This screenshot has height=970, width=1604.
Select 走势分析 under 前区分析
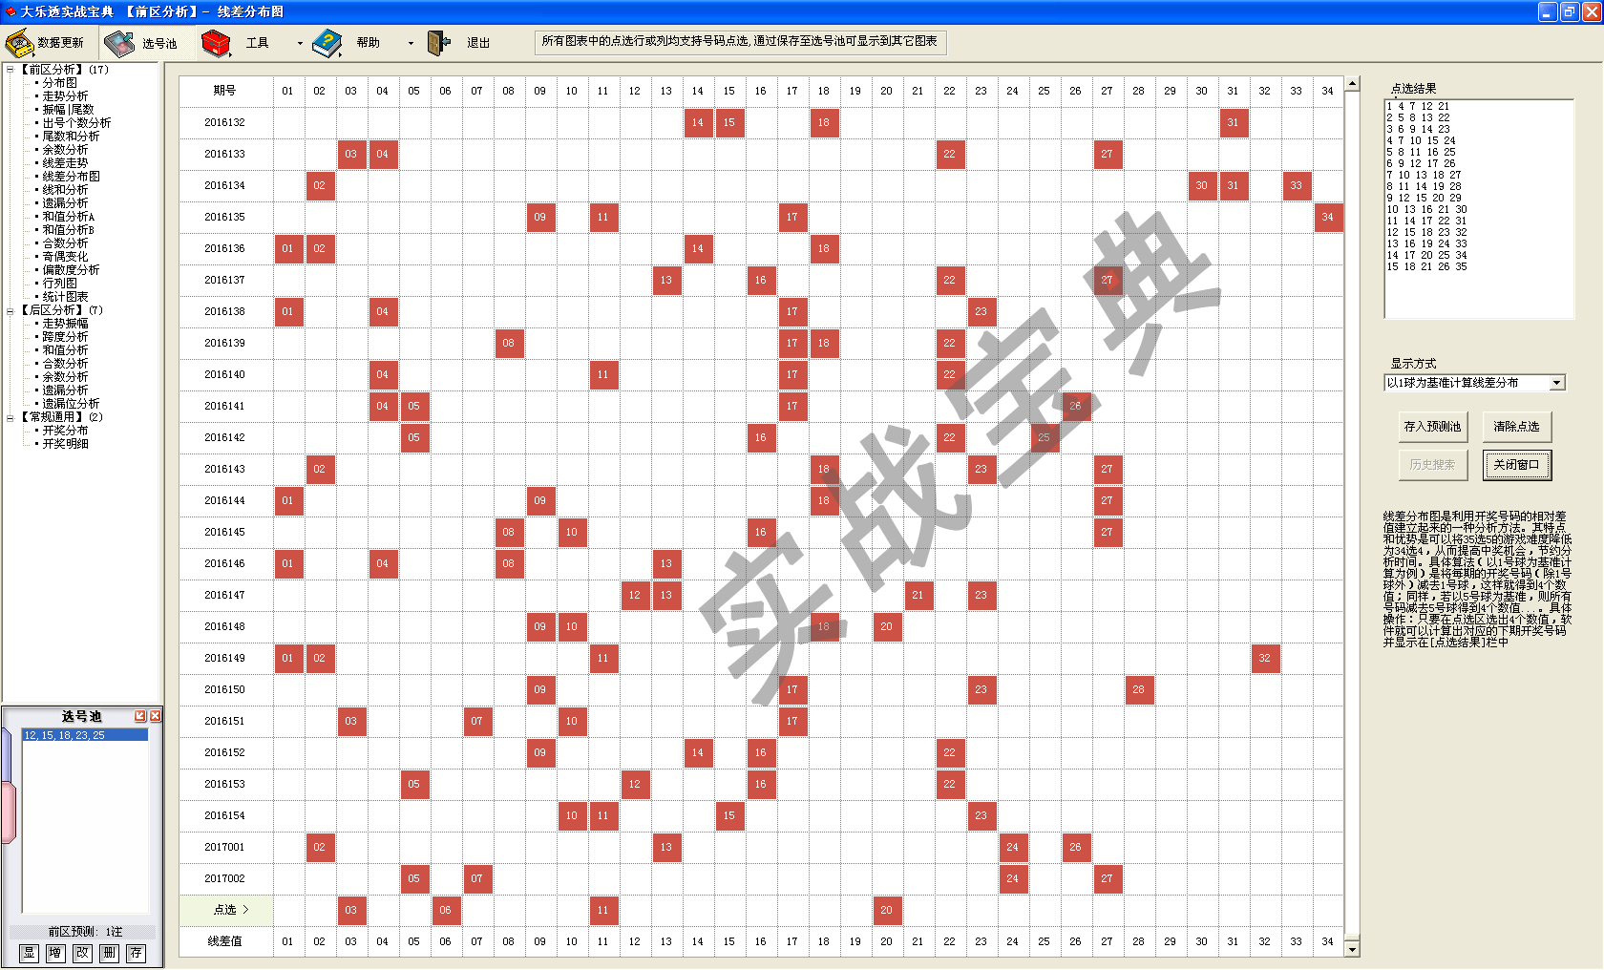65,96
